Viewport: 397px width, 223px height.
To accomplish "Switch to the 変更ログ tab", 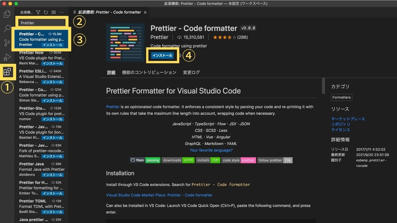I will tap(192, 72).
